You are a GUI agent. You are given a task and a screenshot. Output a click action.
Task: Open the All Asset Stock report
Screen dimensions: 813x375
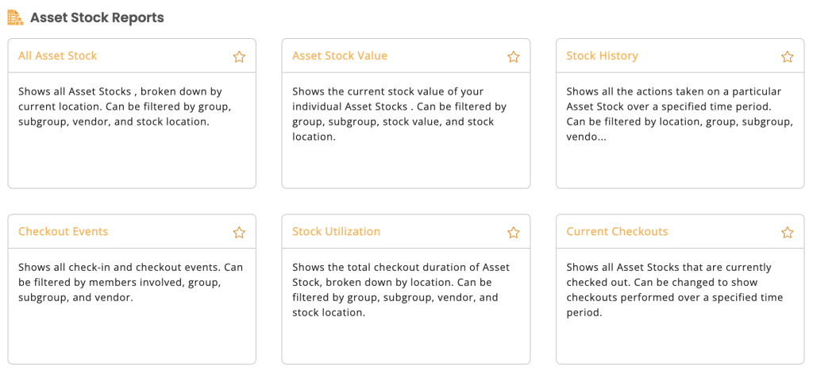click(57, 56)
